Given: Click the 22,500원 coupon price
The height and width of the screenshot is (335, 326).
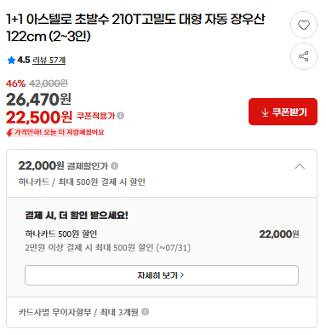Looking at the screenshot, I should tap(39, 117).
